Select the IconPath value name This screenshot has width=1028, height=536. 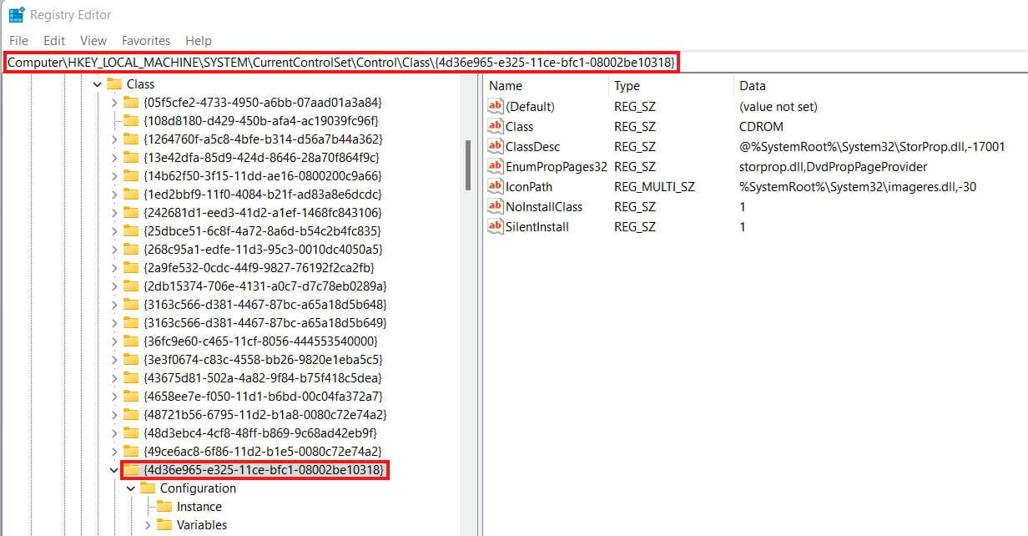[529, 187]
